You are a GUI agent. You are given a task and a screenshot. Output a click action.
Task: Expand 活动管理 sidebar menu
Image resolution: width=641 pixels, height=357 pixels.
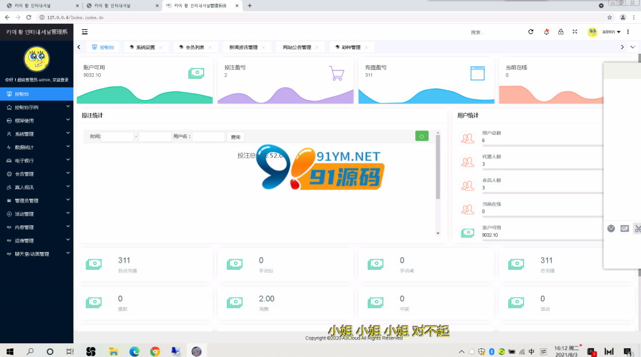point(37,214)
